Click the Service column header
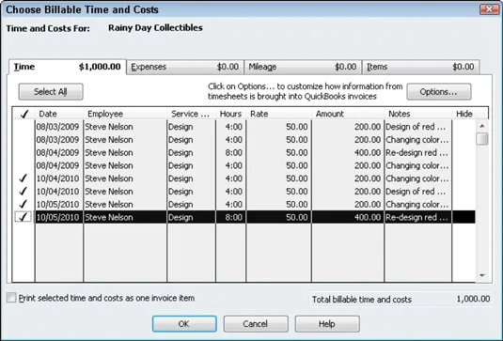Viewport: 503px width, 341px height. 192,114
